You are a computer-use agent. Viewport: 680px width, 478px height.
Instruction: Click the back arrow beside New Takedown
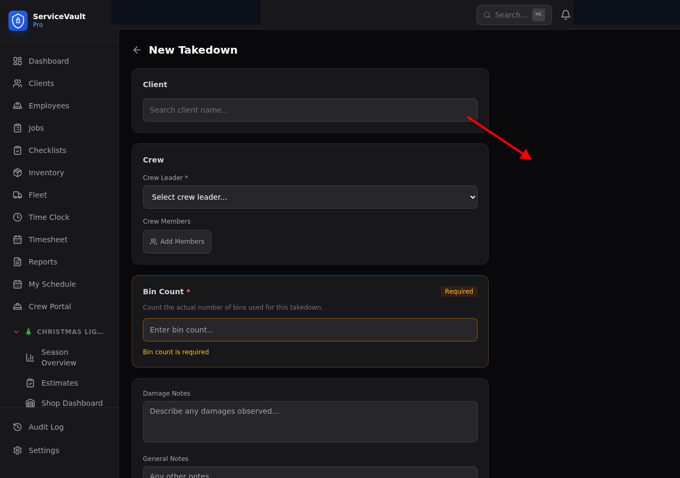[x=137, y=50]
